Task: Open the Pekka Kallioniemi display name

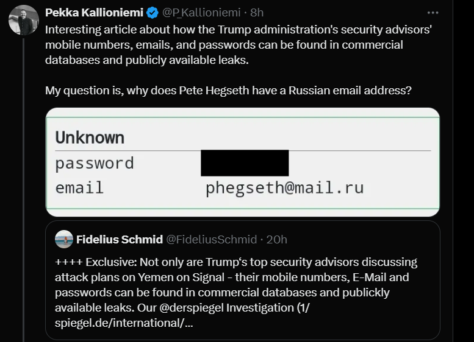Action: coord(95,13)
